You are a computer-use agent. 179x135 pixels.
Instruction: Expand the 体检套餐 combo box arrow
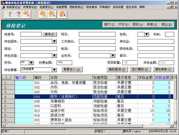point(54,70)
